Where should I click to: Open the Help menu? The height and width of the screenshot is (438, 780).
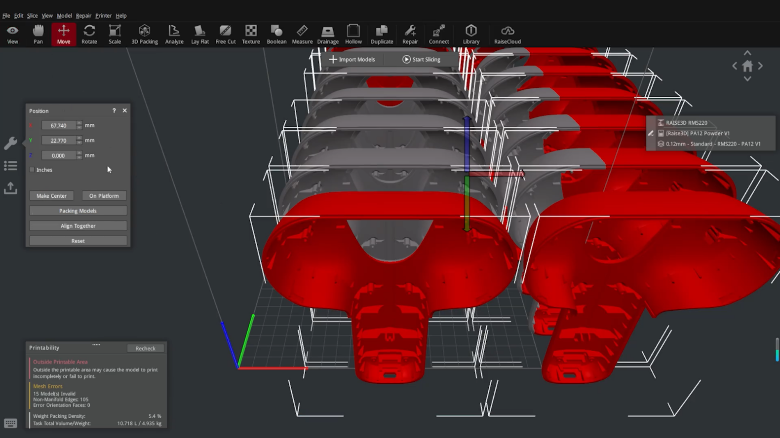tap(121, 16)
